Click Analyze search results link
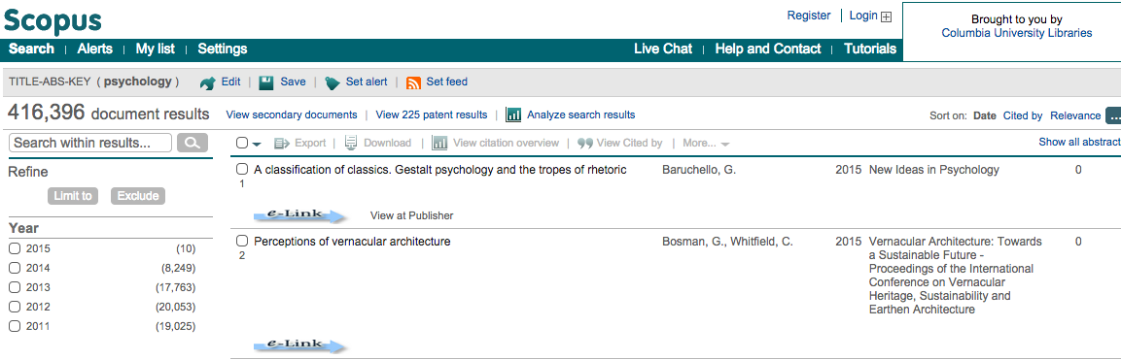Screen dimensions: 1121x360 click(x=581, y=115)
